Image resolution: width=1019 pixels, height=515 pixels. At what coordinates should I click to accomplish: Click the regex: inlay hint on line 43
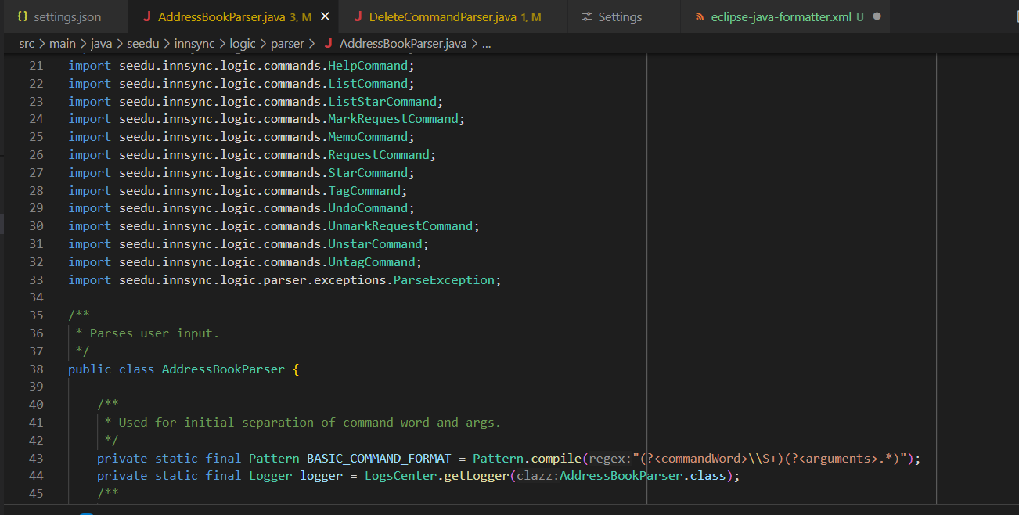(x=610, y=459)
